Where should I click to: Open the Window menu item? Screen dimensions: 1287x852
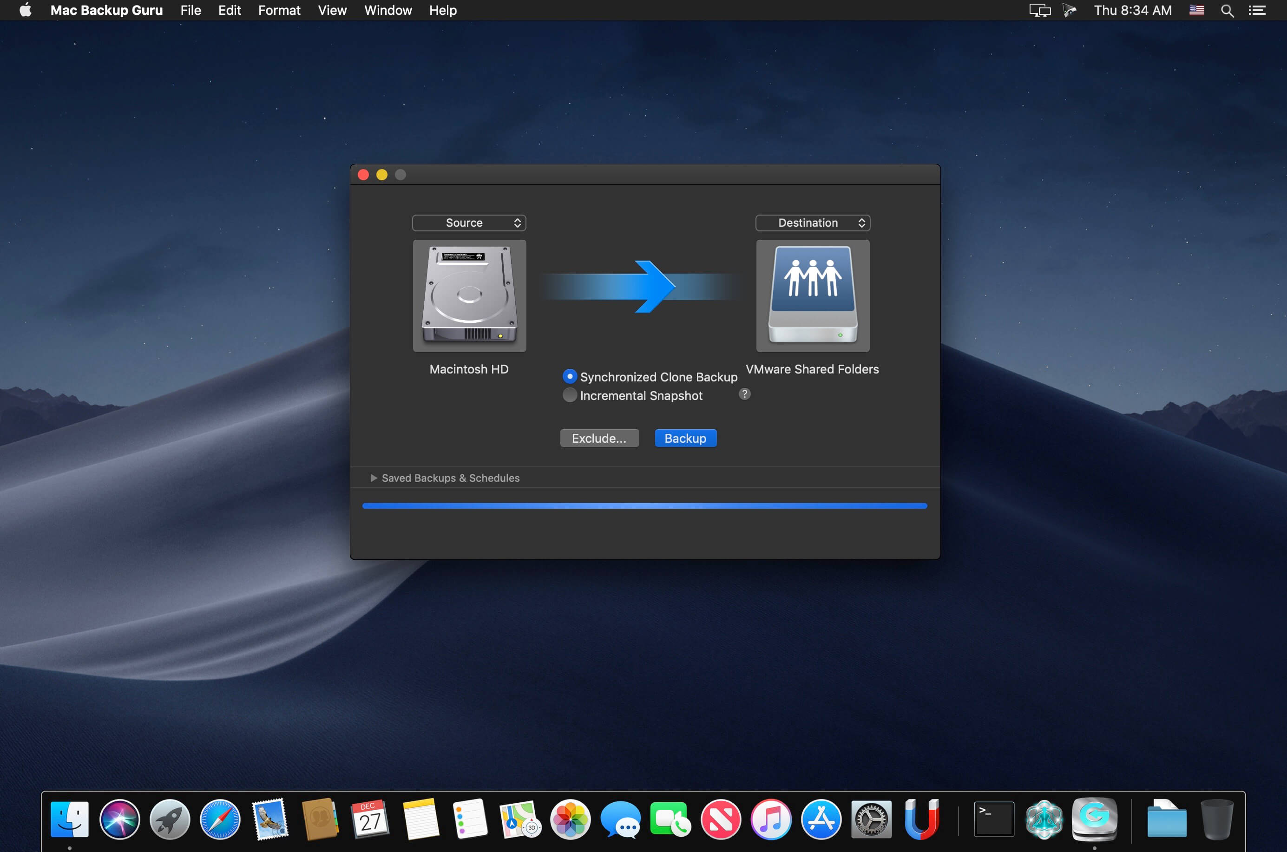point(388,11)
